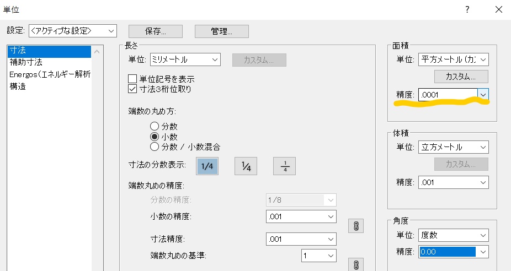Expand the area 精度 dropdown arrow
Image resolution: width=511 pixels, height=271 pixels.
click(483, 95)
